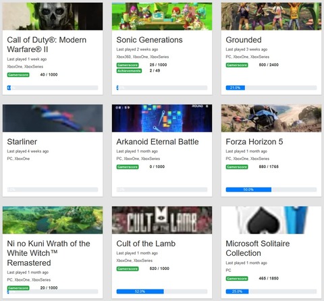Viewport: 324px width, 301px height.
Task: Click the Gamerscore badge on Forza Horizon 5 card
Action: (237, 167)
